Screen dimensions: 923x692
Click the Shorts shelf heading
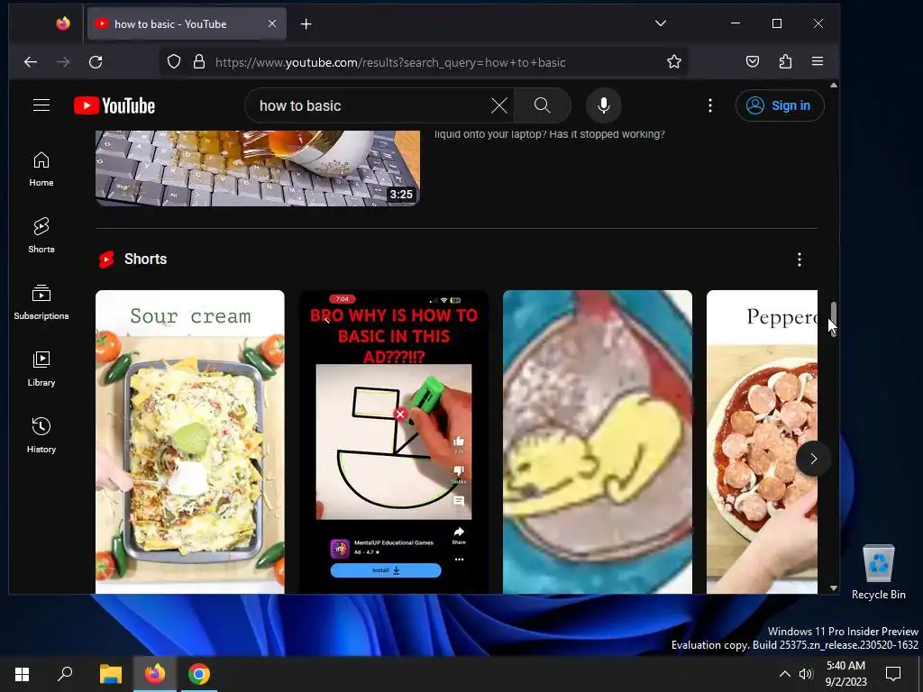(145, 259)
